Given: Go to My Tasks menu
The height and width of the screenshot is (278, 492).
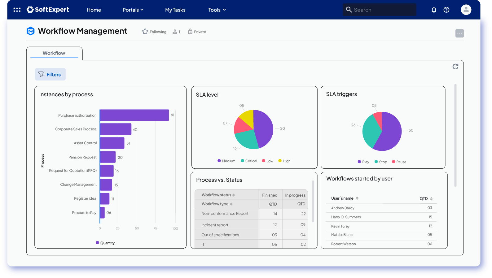Looking at the screenshot, I should [x=175, y=10].
